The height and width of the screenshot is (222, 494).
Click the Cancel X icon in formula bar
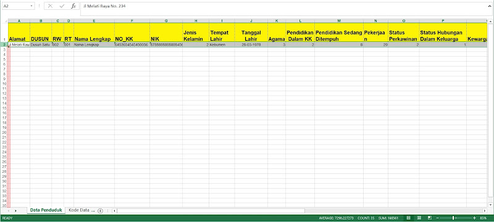click(50, 6)
